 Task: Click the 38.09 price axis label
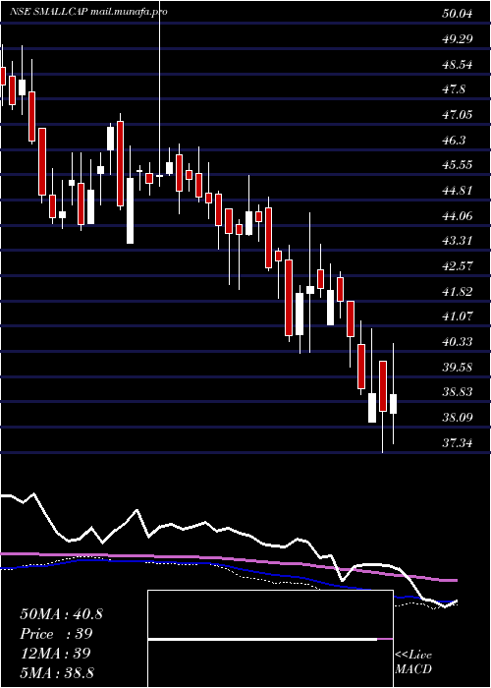[458, 418]
